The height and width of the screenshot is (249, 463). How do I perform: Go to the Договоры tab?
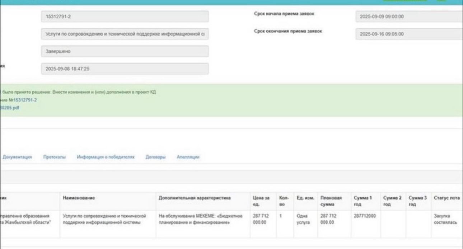coord(155,157)
